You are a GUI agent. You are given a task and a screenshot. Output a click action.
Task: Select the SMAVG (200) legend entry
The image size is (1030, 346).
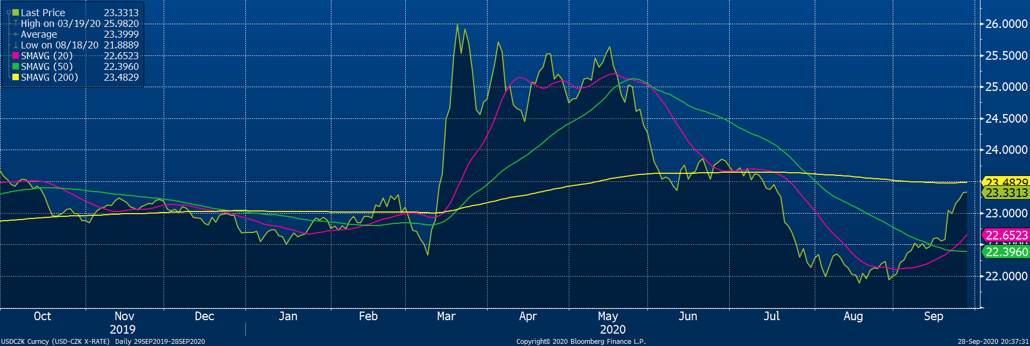coord(50,77)
